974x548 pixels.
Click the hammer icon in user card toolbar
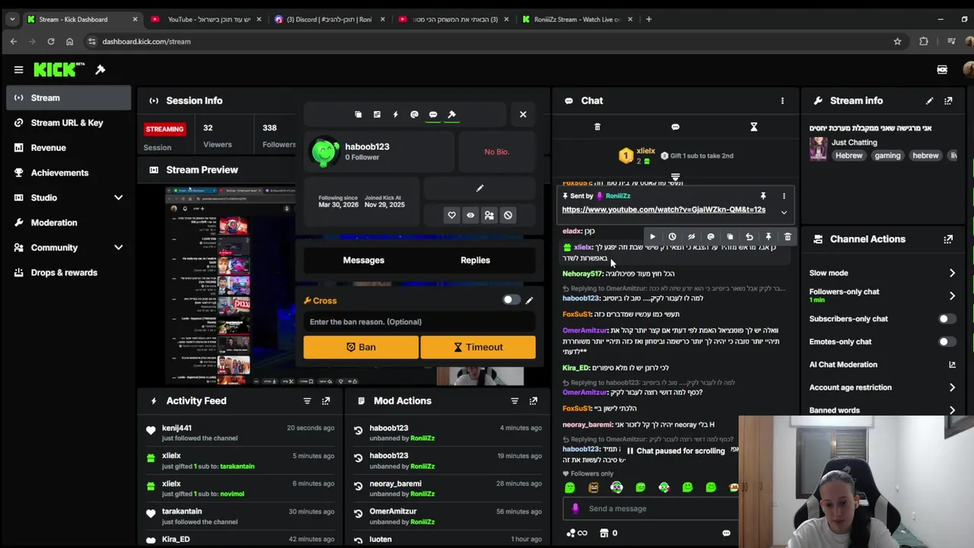(452, 114)
